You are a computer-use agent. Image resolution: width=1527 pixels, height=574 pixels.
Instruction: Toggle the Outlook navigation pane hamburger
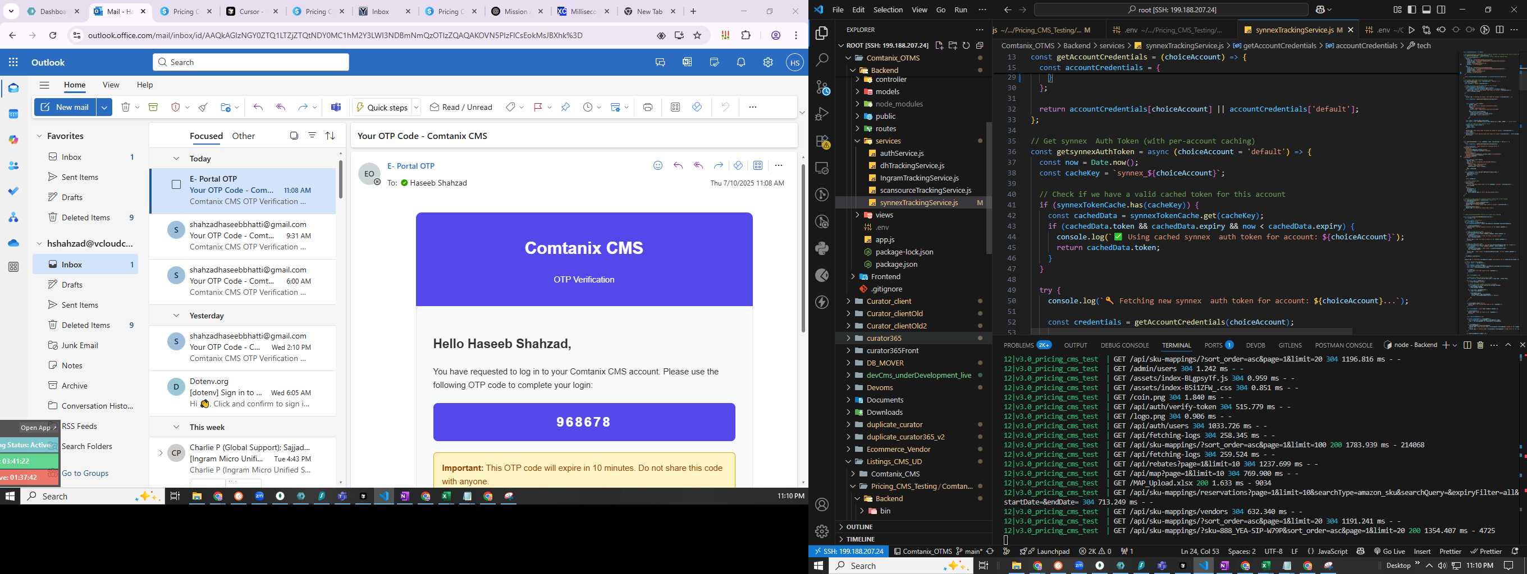tap(44, 85)
